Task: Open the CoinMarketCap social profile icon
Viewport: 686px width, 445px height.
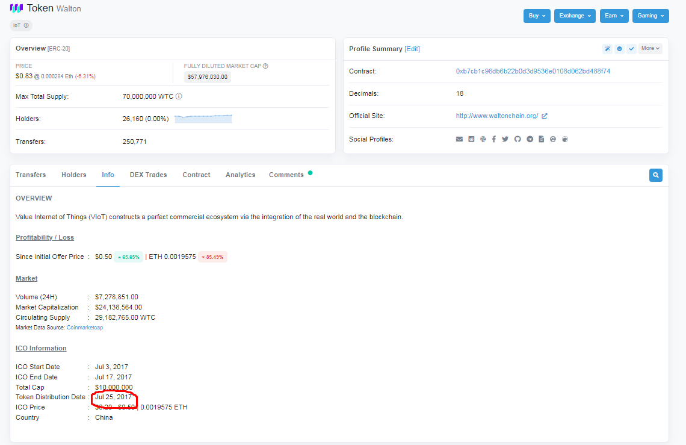Action: click(x=553, y=139)
